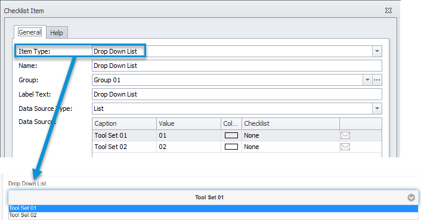
Task: Open the preview Tool Set 01 dropdown
Action: tap(213, 197)
